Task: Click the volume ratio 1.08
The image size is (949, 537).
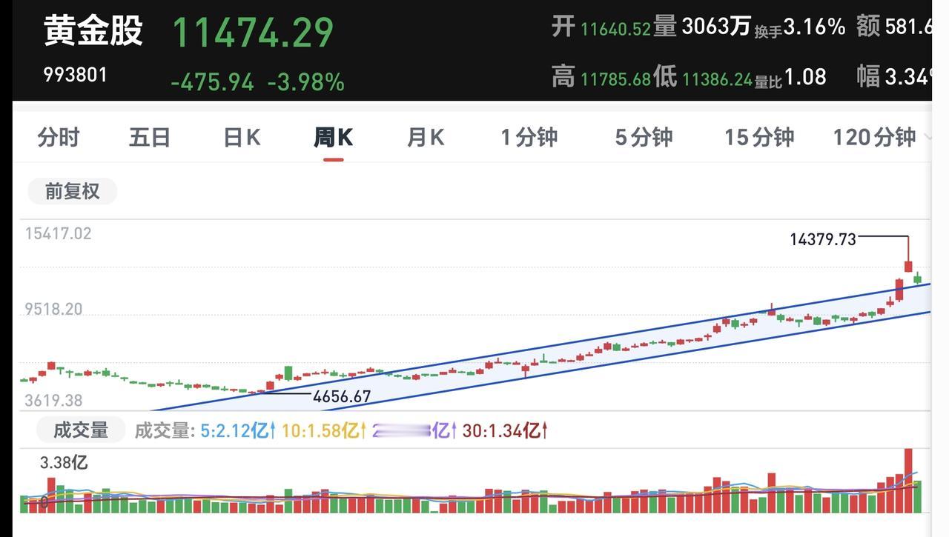Action: coord(804,77)
